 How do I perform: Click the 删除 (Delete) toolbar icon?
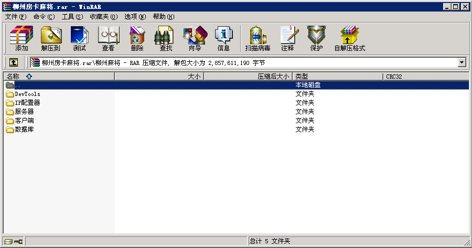(x=137, y=38)
